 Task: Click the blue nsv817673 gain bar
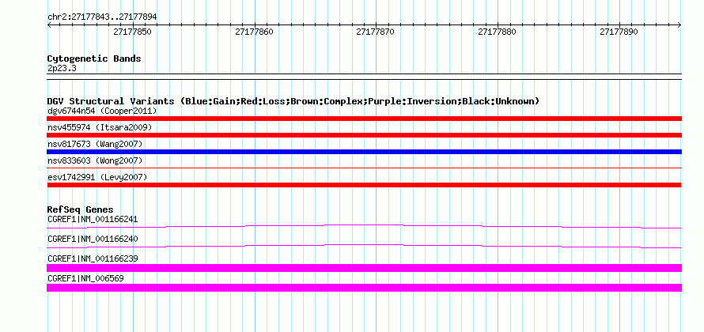pos(364,152)
